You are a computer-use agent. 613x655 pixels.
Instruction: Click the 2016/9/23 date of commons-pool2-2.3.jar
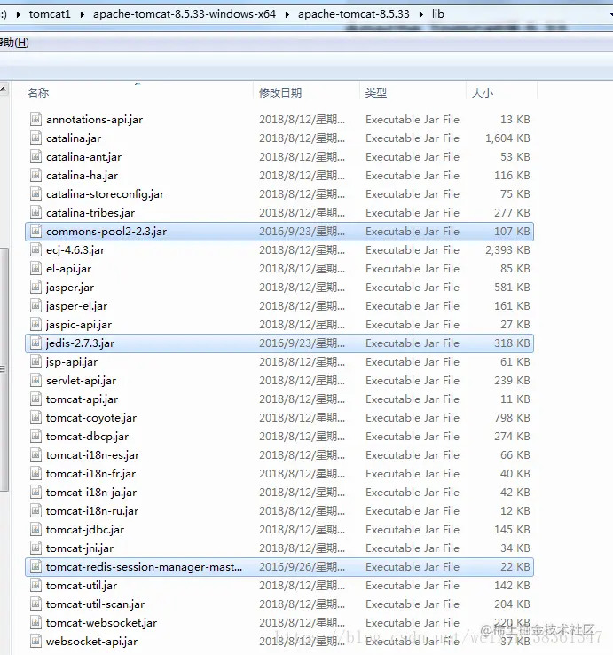point(302,232)
